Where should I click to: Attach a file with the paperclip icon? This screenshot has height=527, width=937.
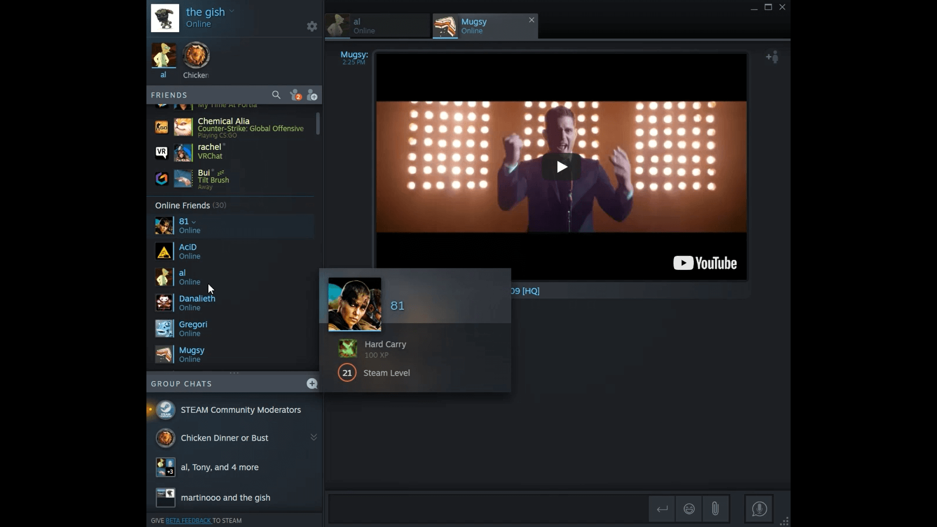(x=715, y=509)
